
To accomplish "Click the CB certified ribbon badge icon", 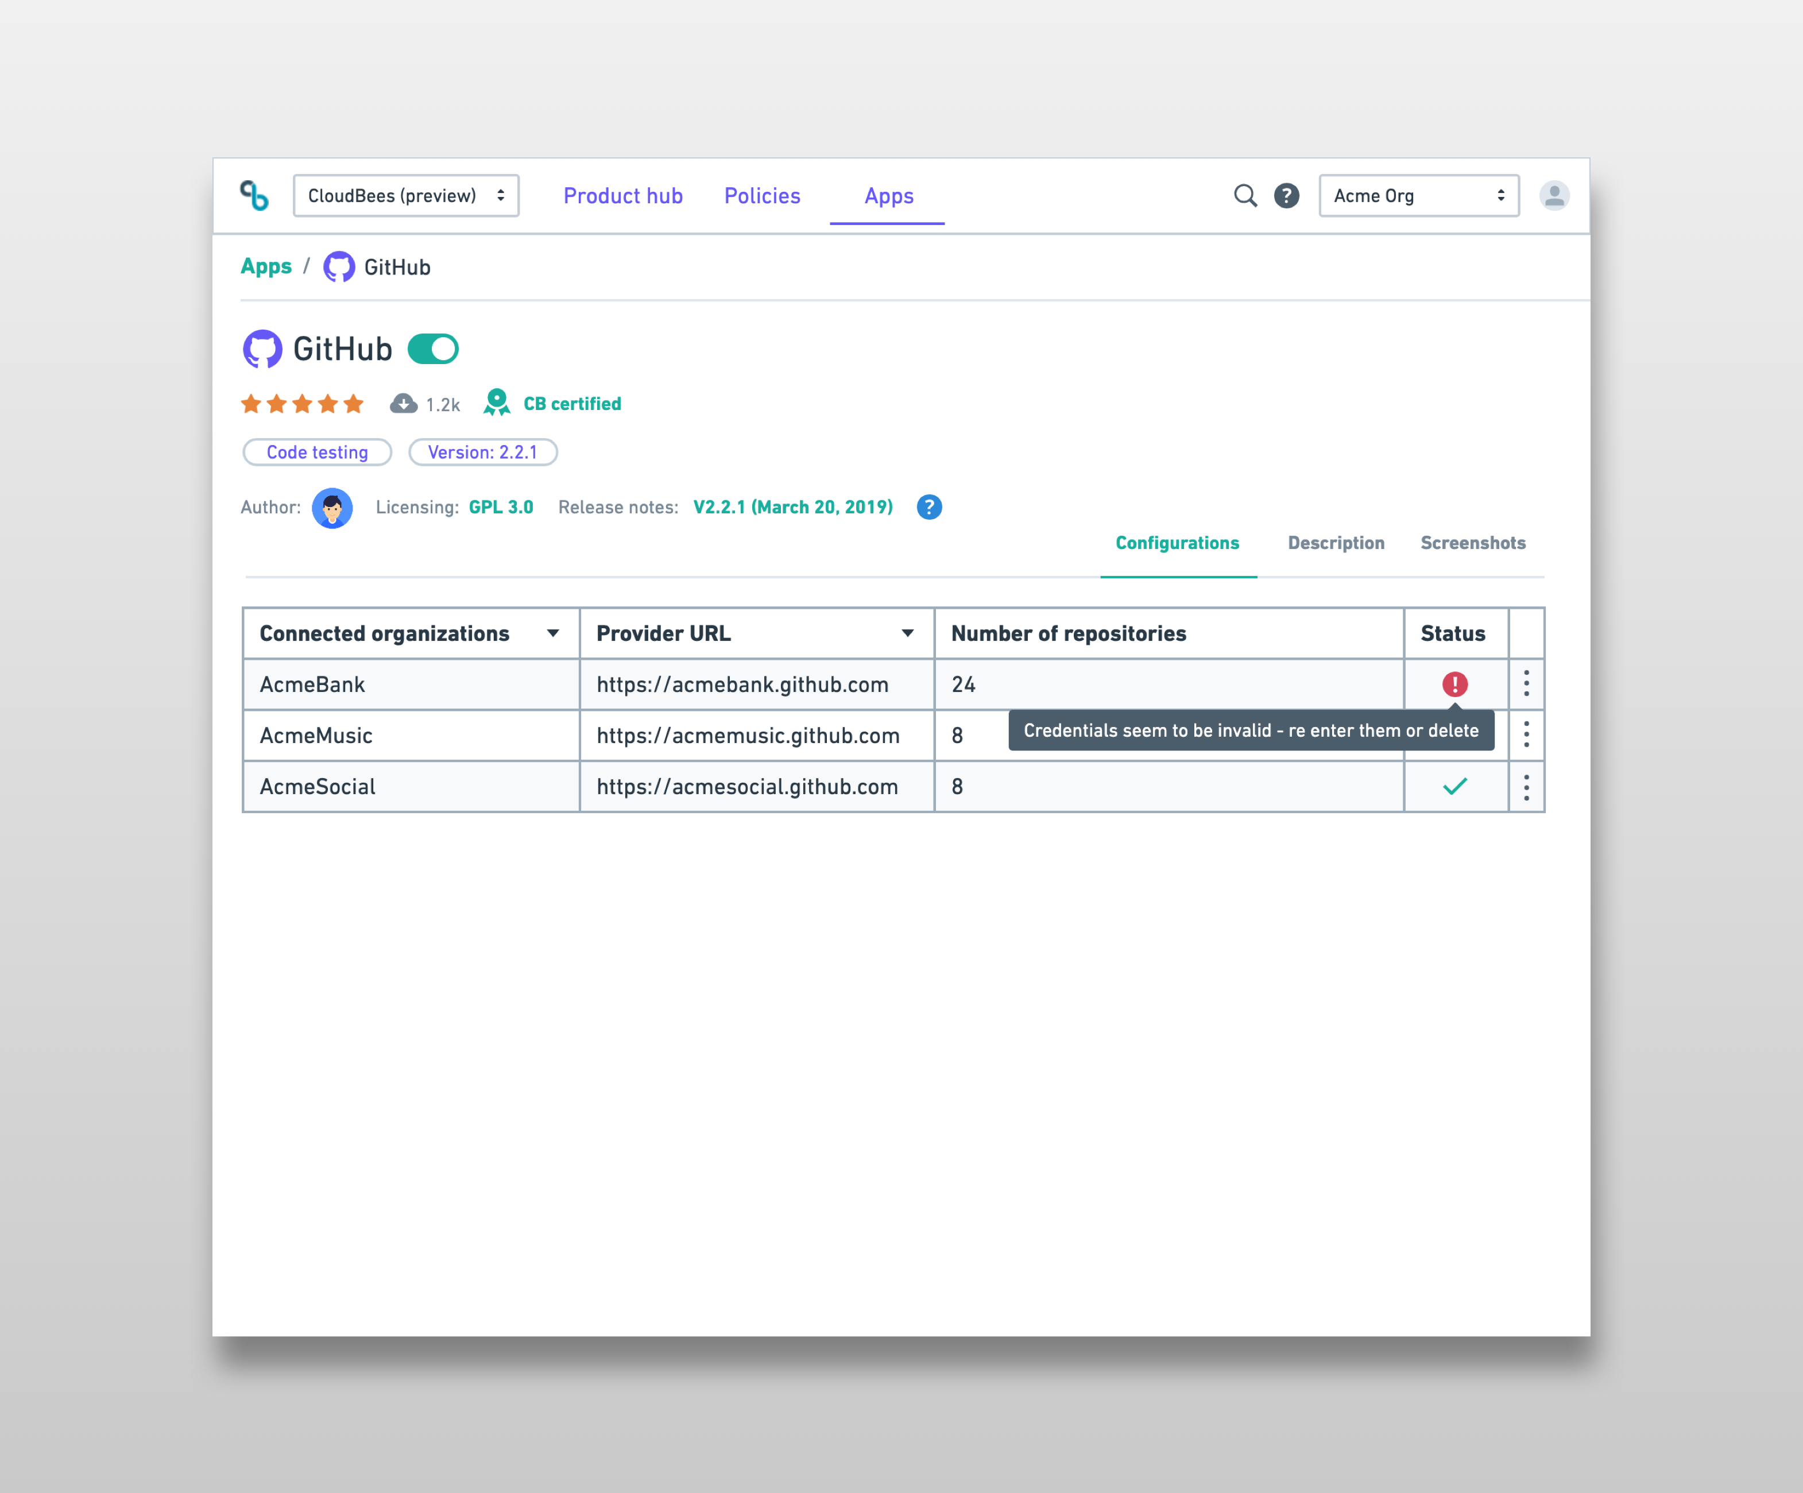I will point(496,403).
